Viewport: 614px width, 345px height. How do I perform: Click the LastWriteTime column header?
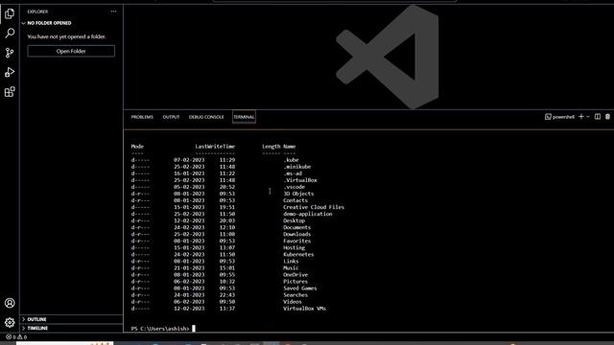click(215, 147)
